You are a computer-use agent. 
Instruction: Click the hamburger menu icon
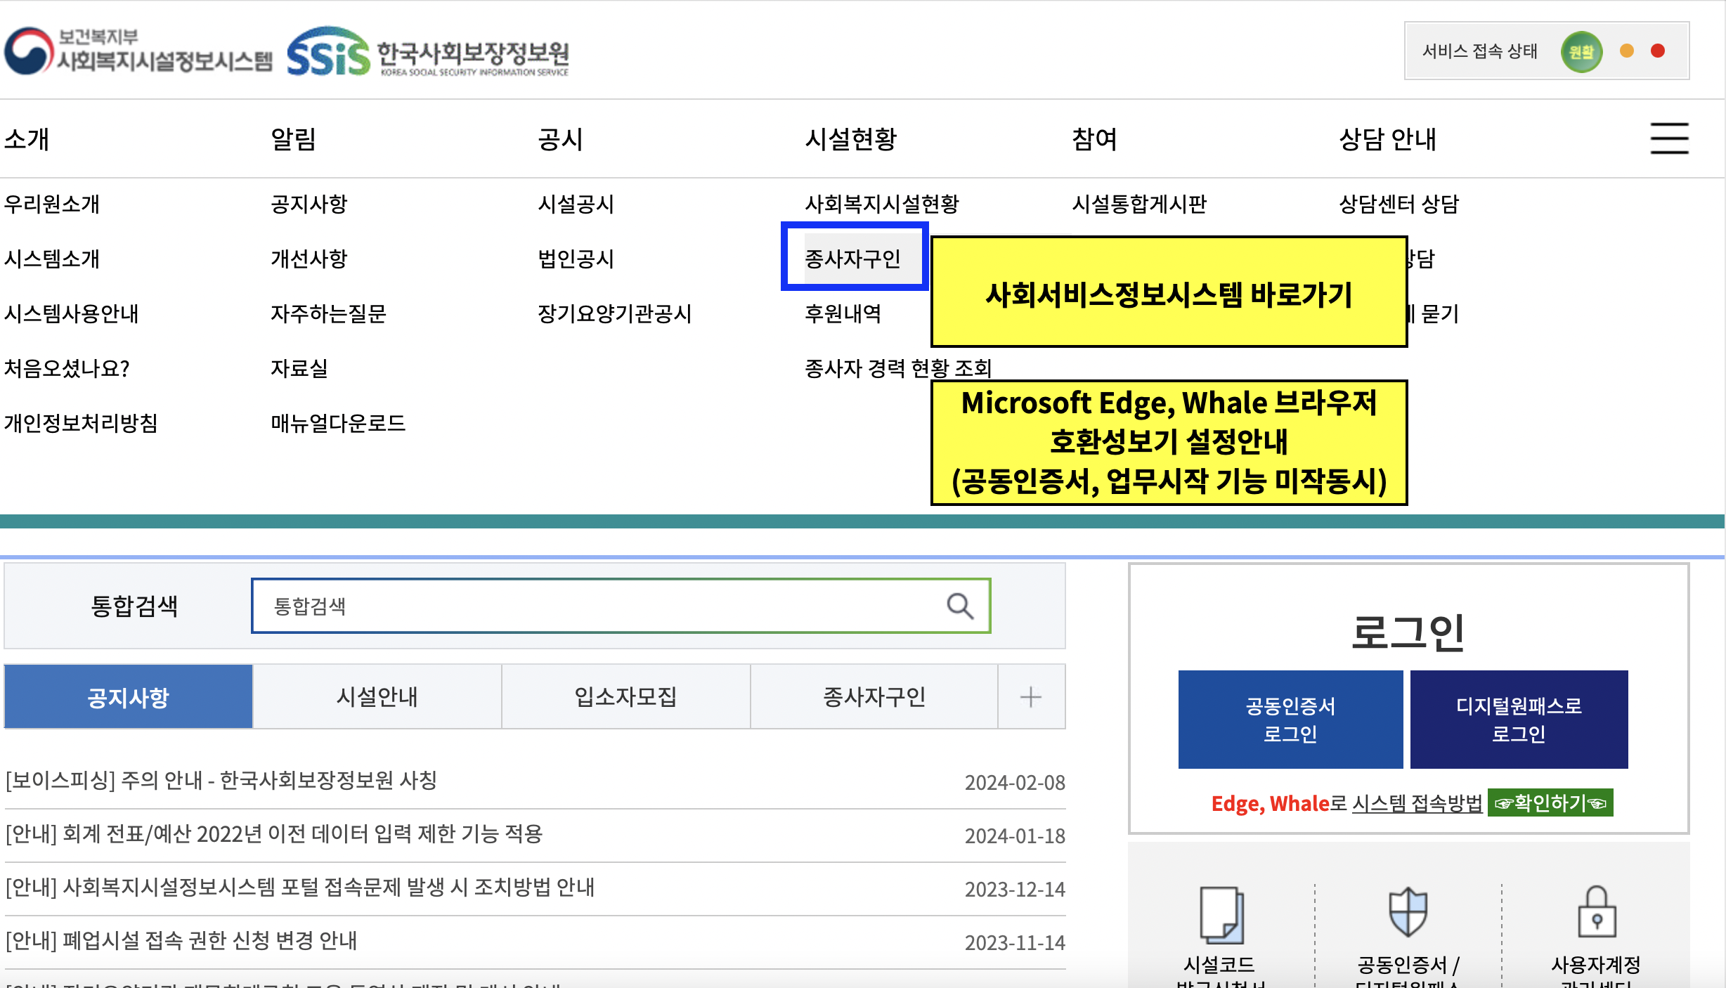[x=1670, y=138]
